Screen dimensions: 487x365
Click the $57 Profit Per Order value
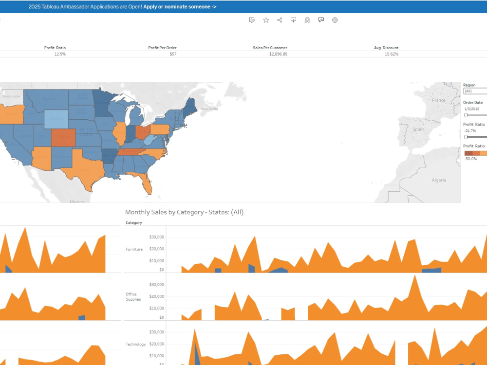173,54
